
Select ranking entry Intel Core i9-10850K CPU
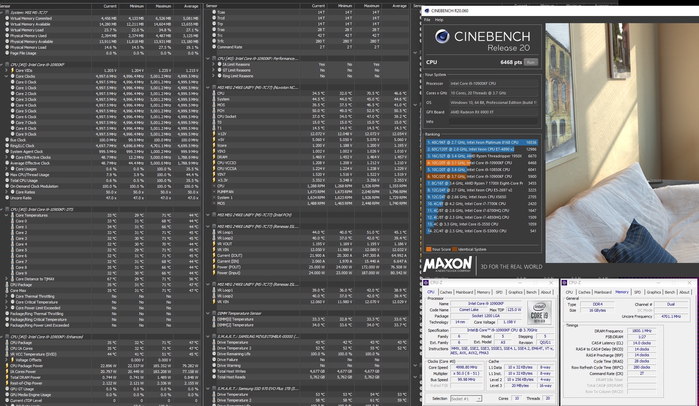(x=482, y=170)
